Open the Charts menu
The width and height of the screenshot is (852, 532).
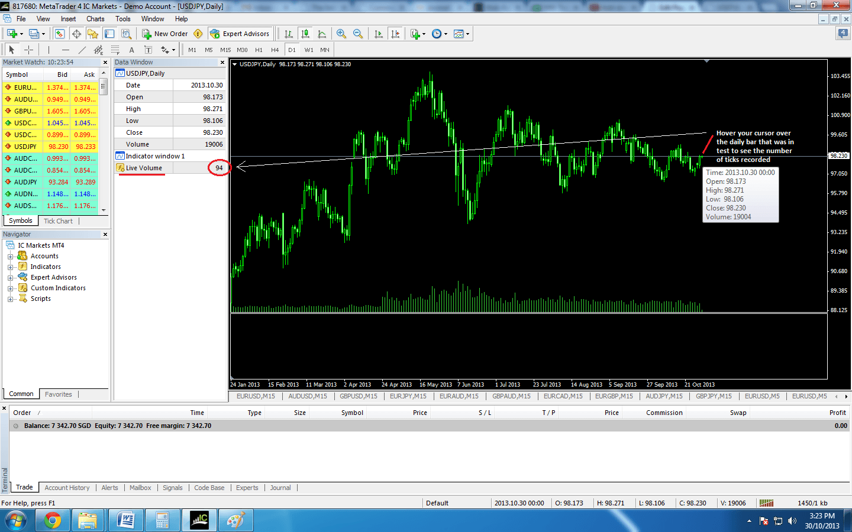tap(95, 18)
